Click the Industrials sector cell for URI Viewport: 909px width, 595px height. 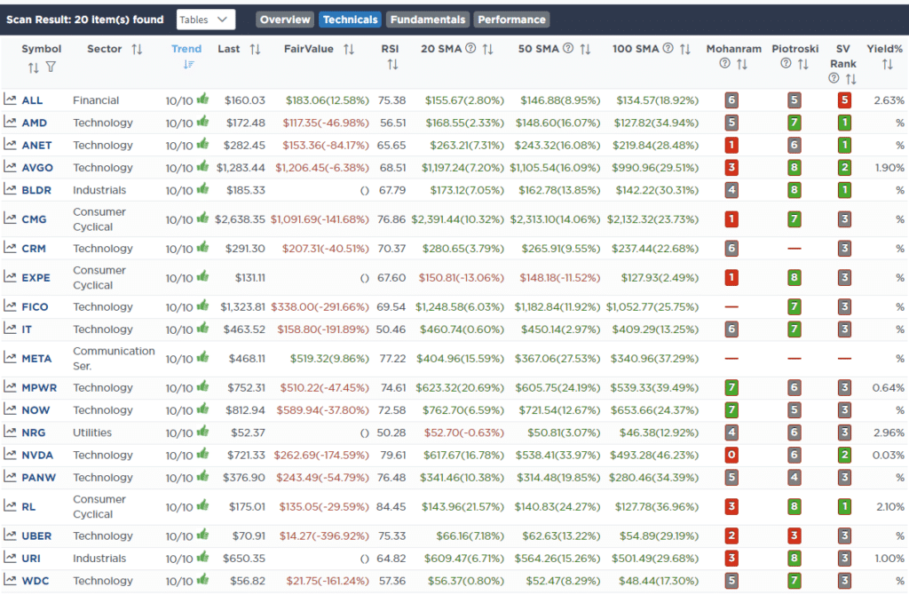[99, 559]
